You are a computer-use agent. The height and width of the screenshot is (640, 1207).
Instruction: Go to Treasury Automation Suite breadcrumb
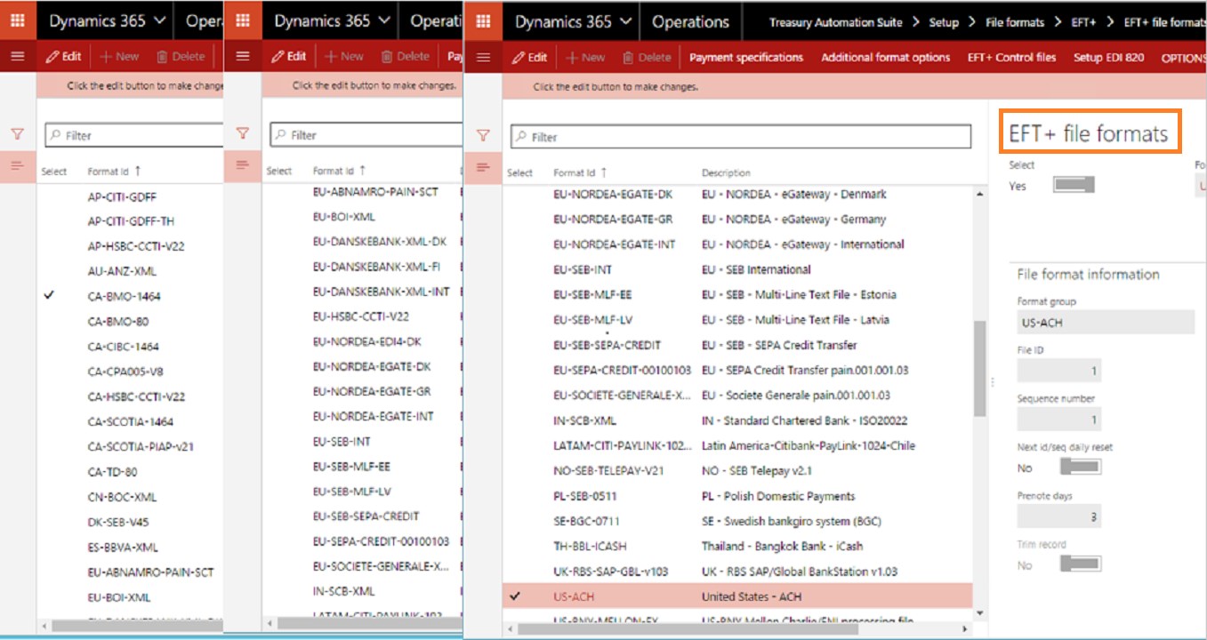835,22
